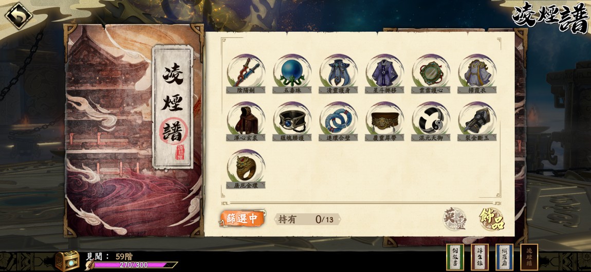Screen dimensions: 591x272
Task: Select the 掃霞衣 garment icon
Action: pos(477,74)
